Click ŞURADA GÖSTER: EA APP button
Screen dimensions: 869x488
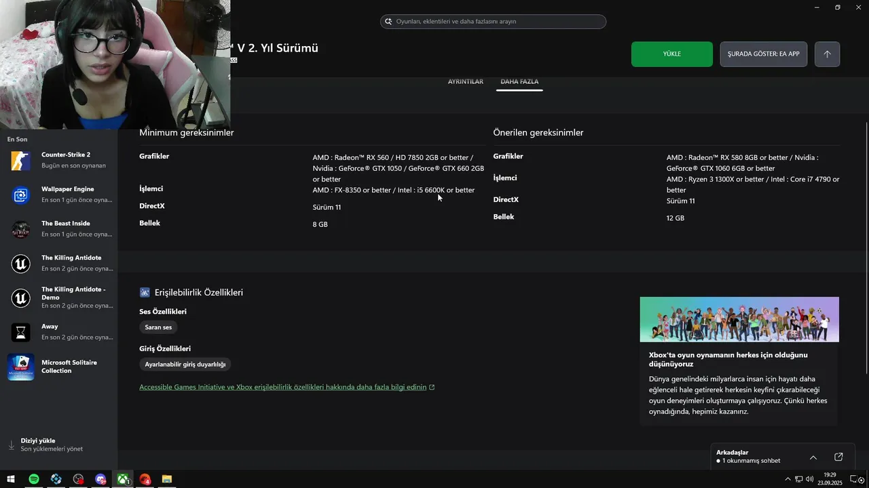(763, 54)
